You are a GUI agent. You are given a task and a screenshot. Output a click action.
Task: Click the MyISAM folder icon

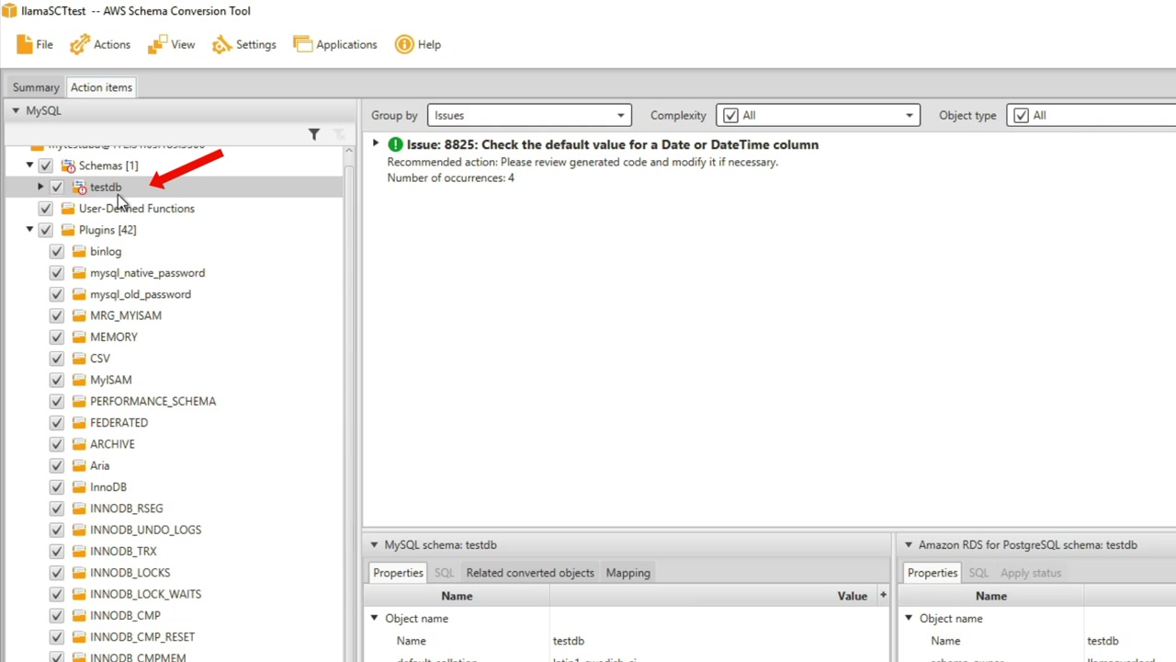tap(79, 380)
